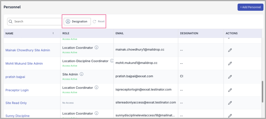Edit Site Read Only personnel entry

pyautogui.click(x=230, y=103)
